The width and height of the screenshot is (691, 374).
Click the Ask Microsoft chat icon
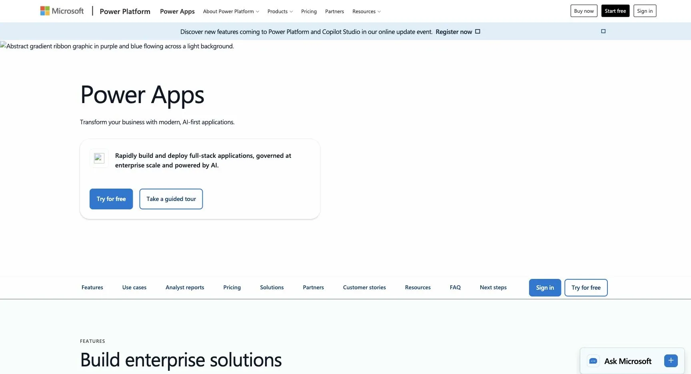coord(593,361)
